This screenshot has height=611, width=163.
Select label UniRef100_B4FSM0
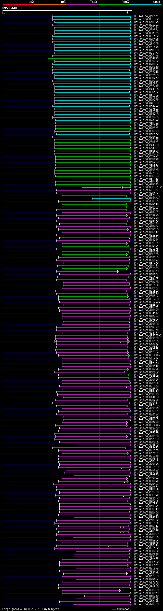pos(146,372)
